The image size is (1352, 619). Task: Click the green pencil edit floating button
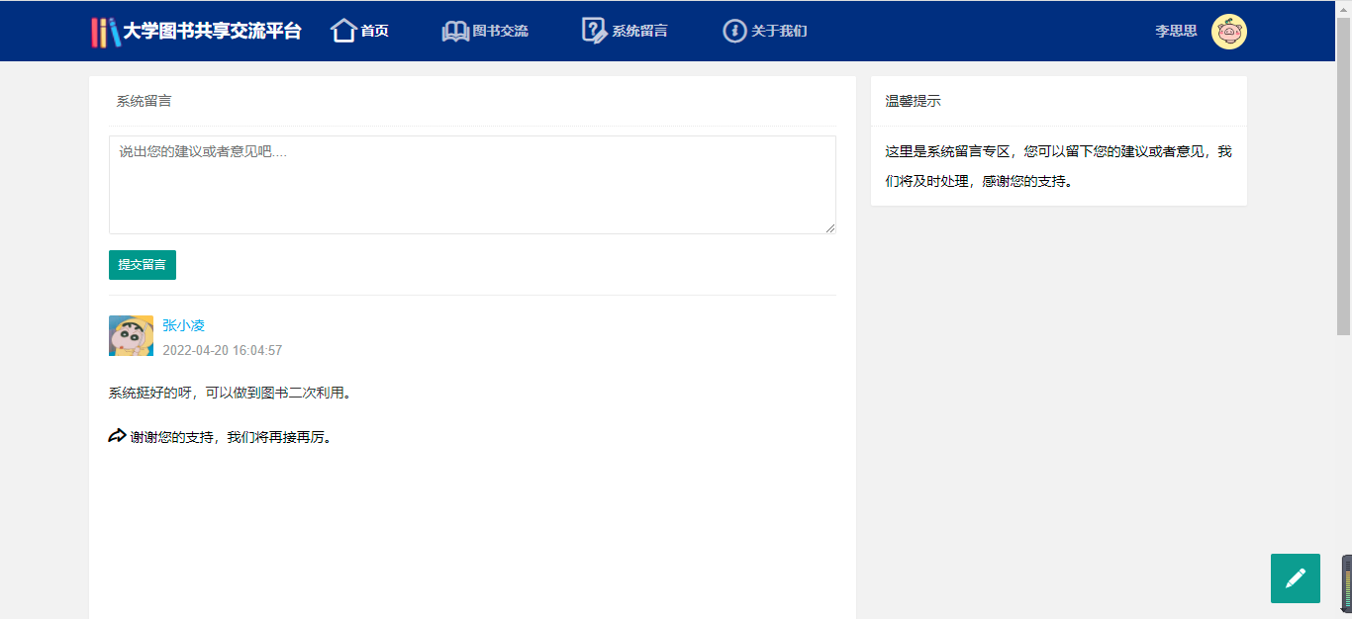(x=1296, y=578)
